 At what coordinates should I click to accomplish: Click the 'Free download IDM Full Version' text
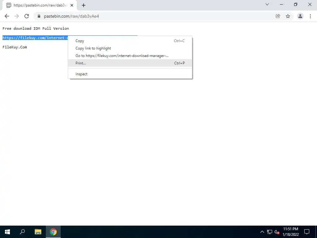point(36,29)
